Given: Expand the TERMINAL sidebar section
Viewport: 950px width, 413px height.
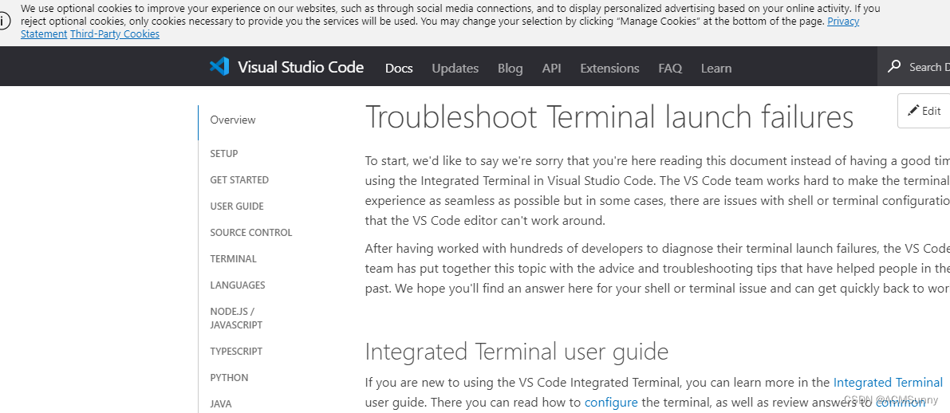Looking at the screenshot, I should (x=233, y=258).
